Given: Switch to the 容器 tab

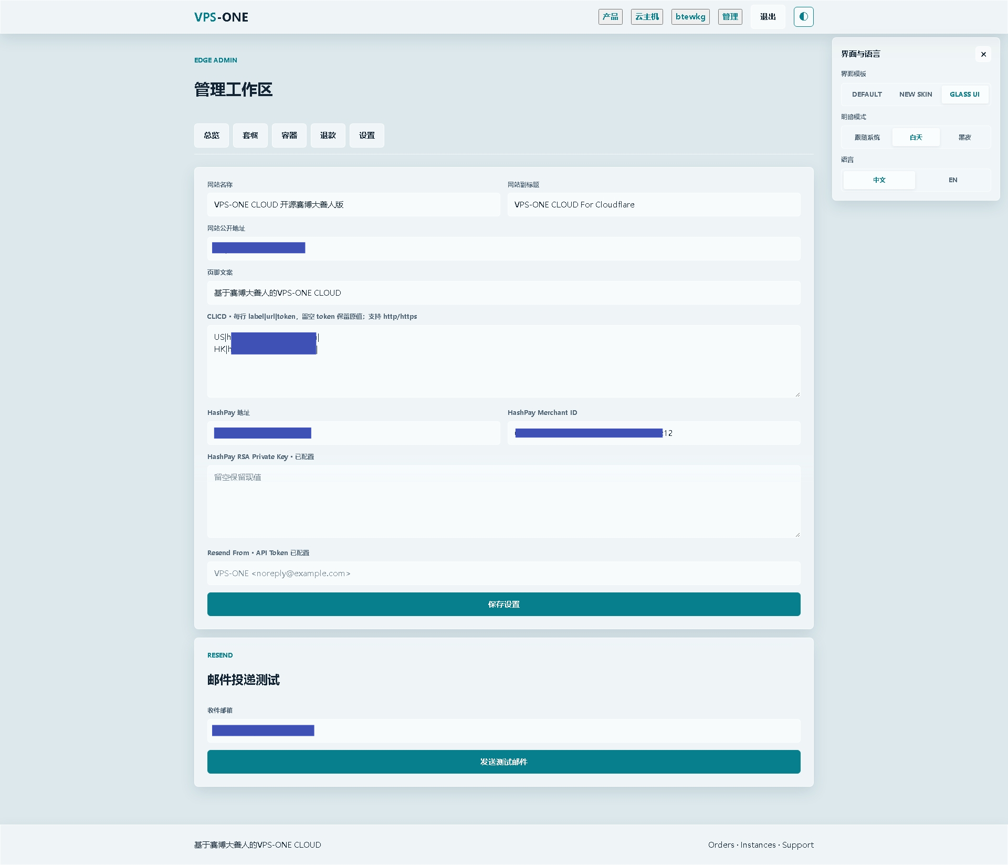Looking at the screenshot, I should [x=289, y=136].
